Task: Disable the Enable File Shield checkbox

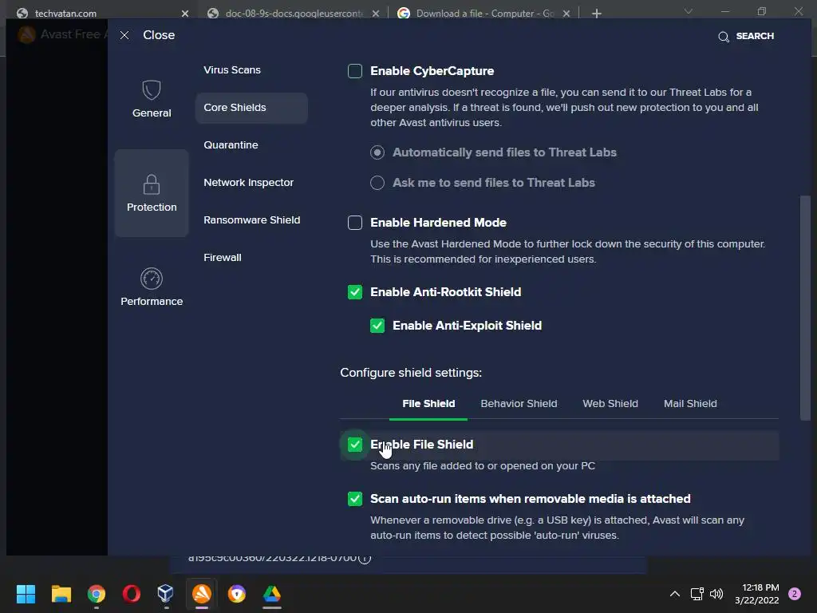Action: [355, 445]
